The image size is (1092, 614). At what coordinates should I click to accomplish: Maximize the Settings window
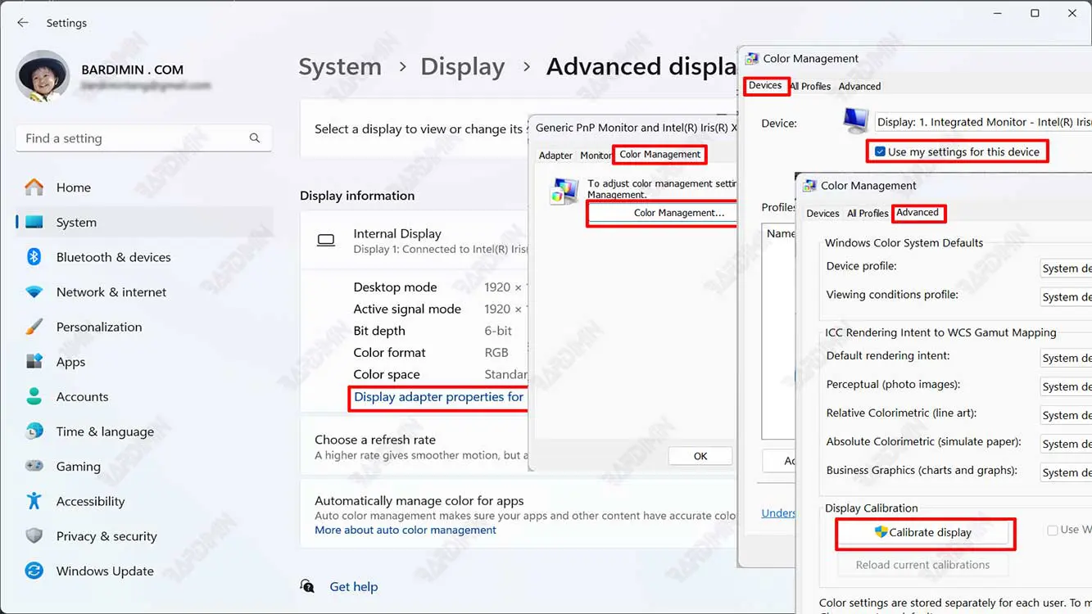point(1035,13)
